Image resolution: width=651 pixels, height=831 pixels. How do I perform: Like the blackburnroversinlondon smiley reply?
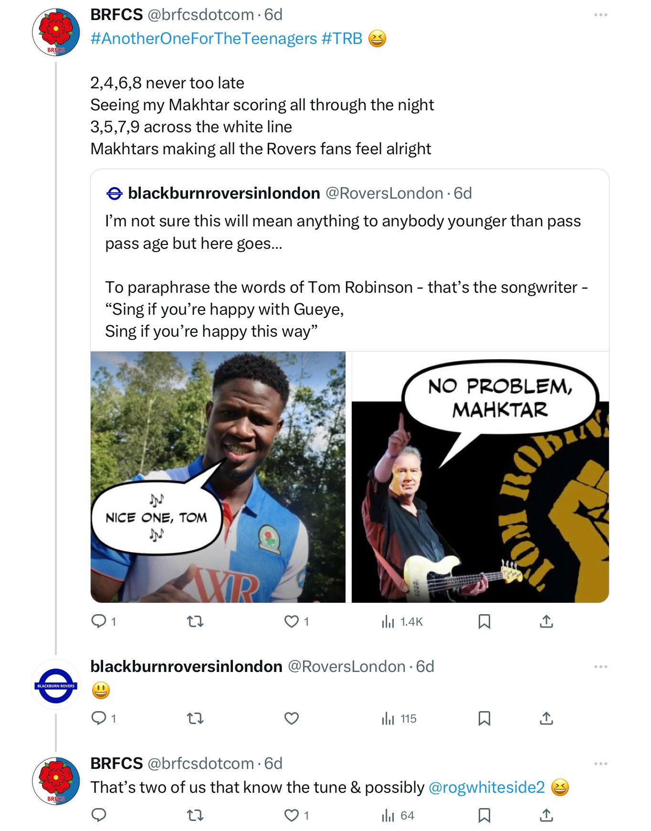pos(292,718)
